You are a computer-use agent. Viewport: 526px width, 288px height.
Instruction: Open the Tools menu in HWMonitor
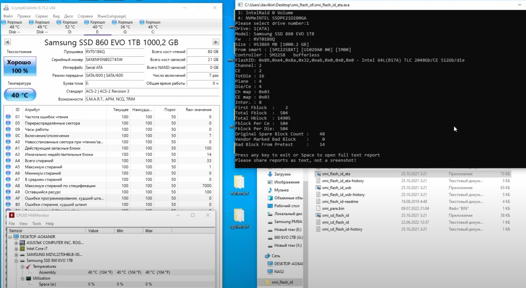(37, 224)
